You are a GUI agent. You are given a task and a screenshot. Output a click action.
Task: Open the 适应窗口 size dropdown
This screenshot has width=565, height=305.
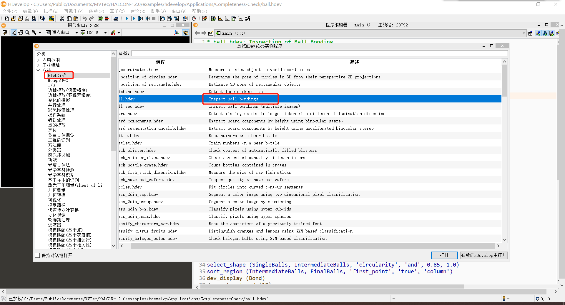pyautogui.click(x=77, y=33)
